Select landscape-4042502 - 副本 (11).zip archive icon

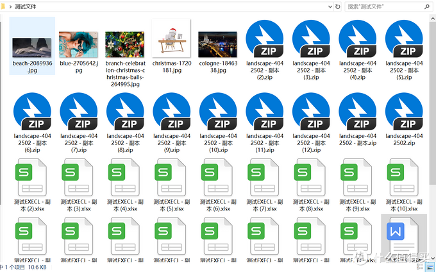point(264,111)
